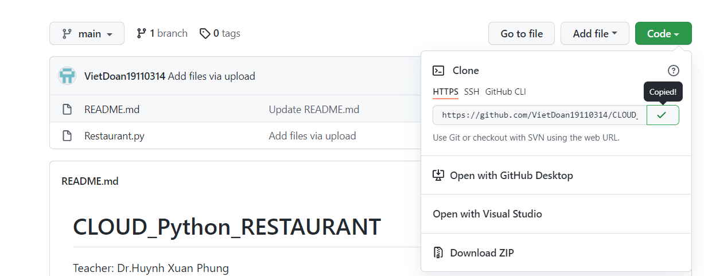The image size is (704, 276).
Task: Open VietDoan19110314 profile link
Action: pyautogui.click(x=125, y=76)
